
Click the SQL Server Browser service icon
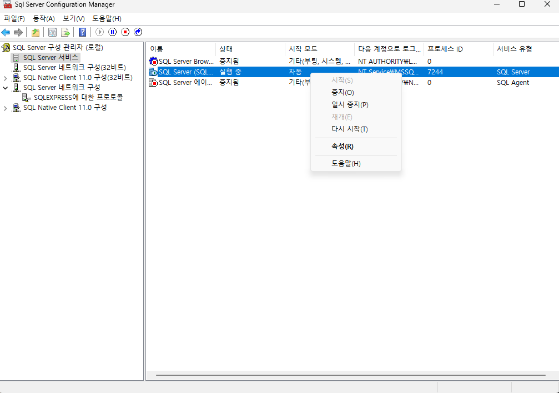[x=153, y=62]
